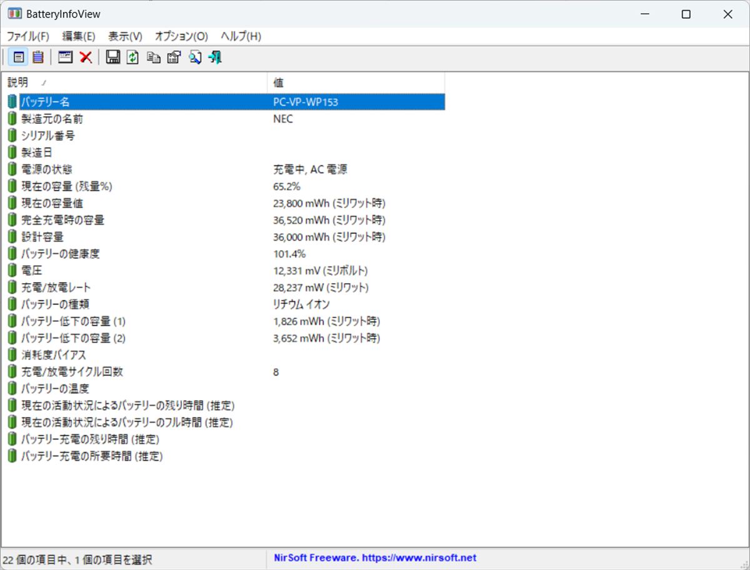The width and height of the screenshot is (750, 570).
Task: Sort by the 説明 column header
Action: [134, 82]
